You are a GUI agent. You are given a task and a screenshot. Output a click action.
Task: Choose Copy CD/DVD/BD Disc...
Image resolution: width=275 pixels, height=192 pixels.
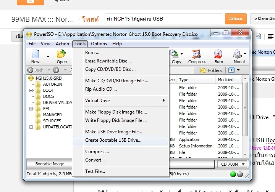click(x=120, y=69)
